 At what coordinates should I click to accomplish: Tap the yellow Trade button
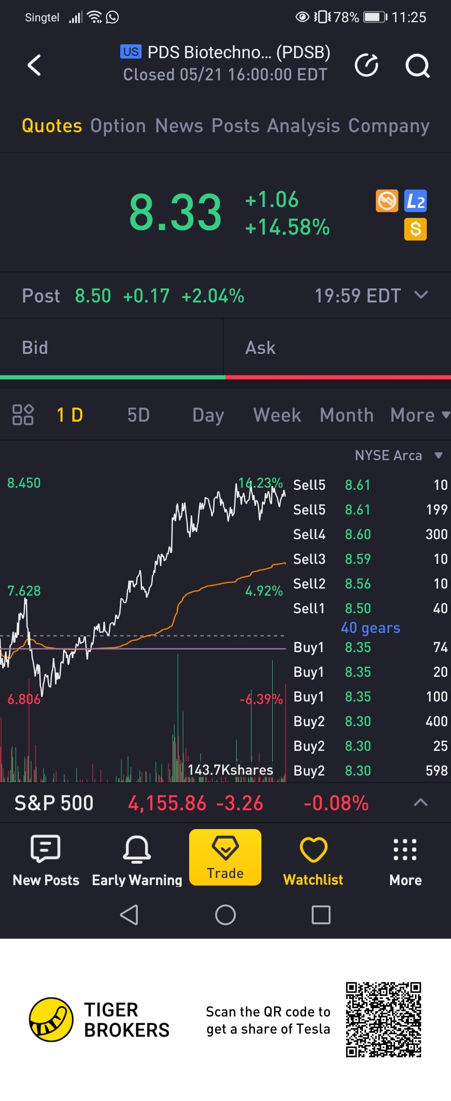click(x=225, y=857)
